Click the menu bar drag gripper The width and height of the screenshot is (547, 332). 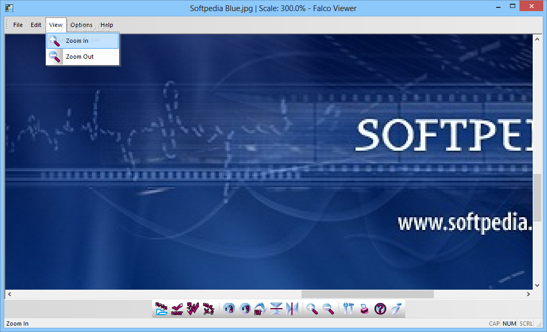pyautogui.click(x=7, y=25)
